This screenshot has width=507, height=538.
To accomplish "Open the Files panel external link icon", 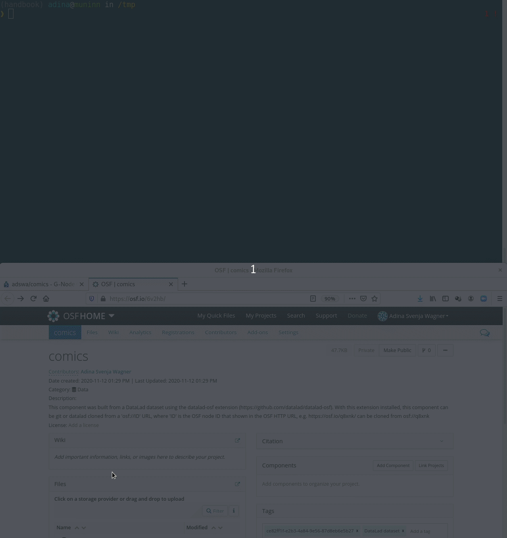I will click(x=237, y=484).
